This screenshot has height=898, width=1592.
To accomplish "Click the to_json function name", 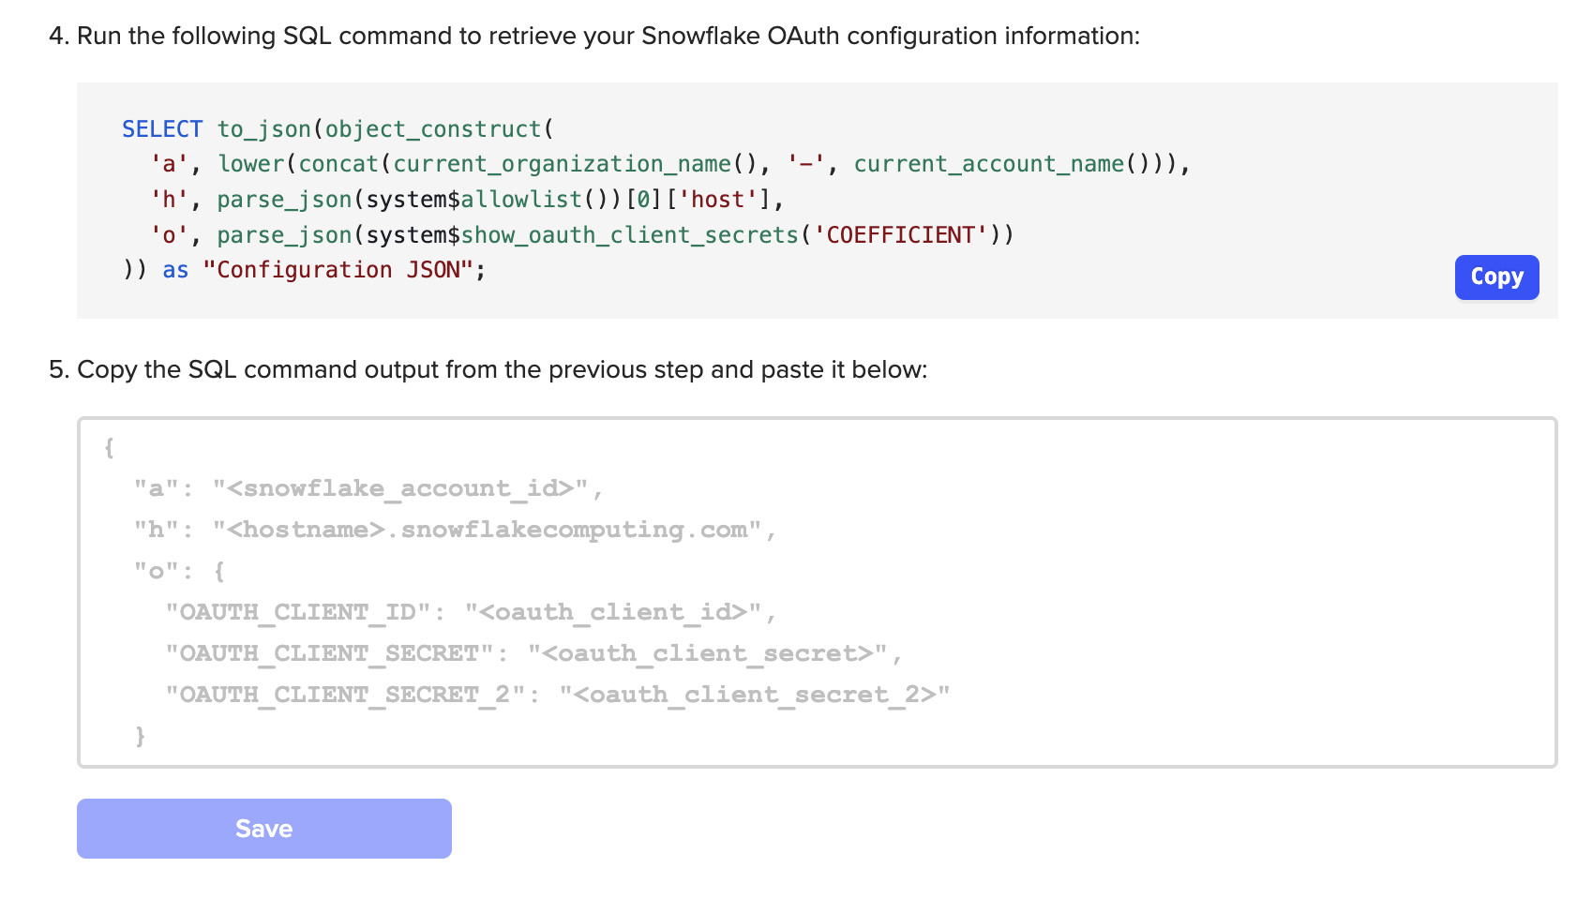I will (x=263, y=129).
